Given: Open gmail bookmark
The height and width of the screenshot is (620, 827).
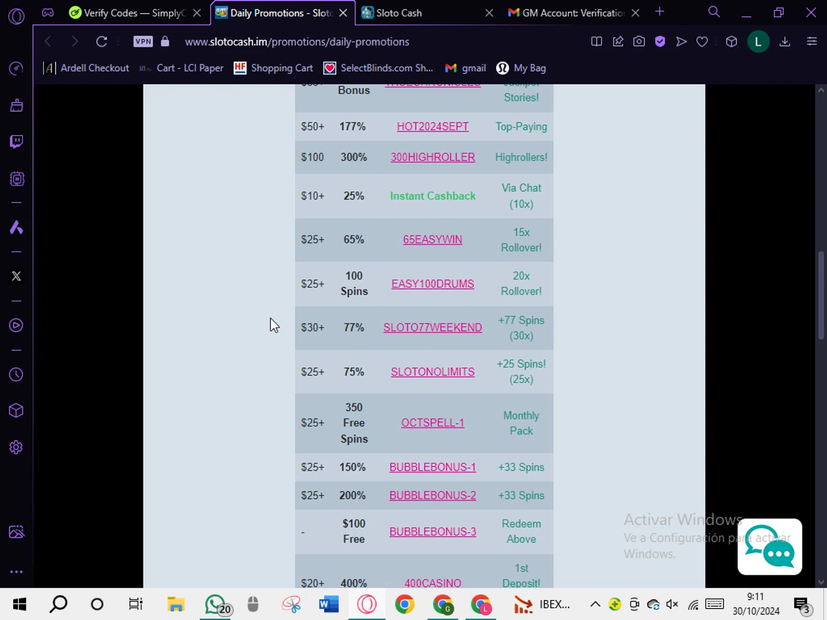Looking at the screenshot, I should (x=466, y=68).
